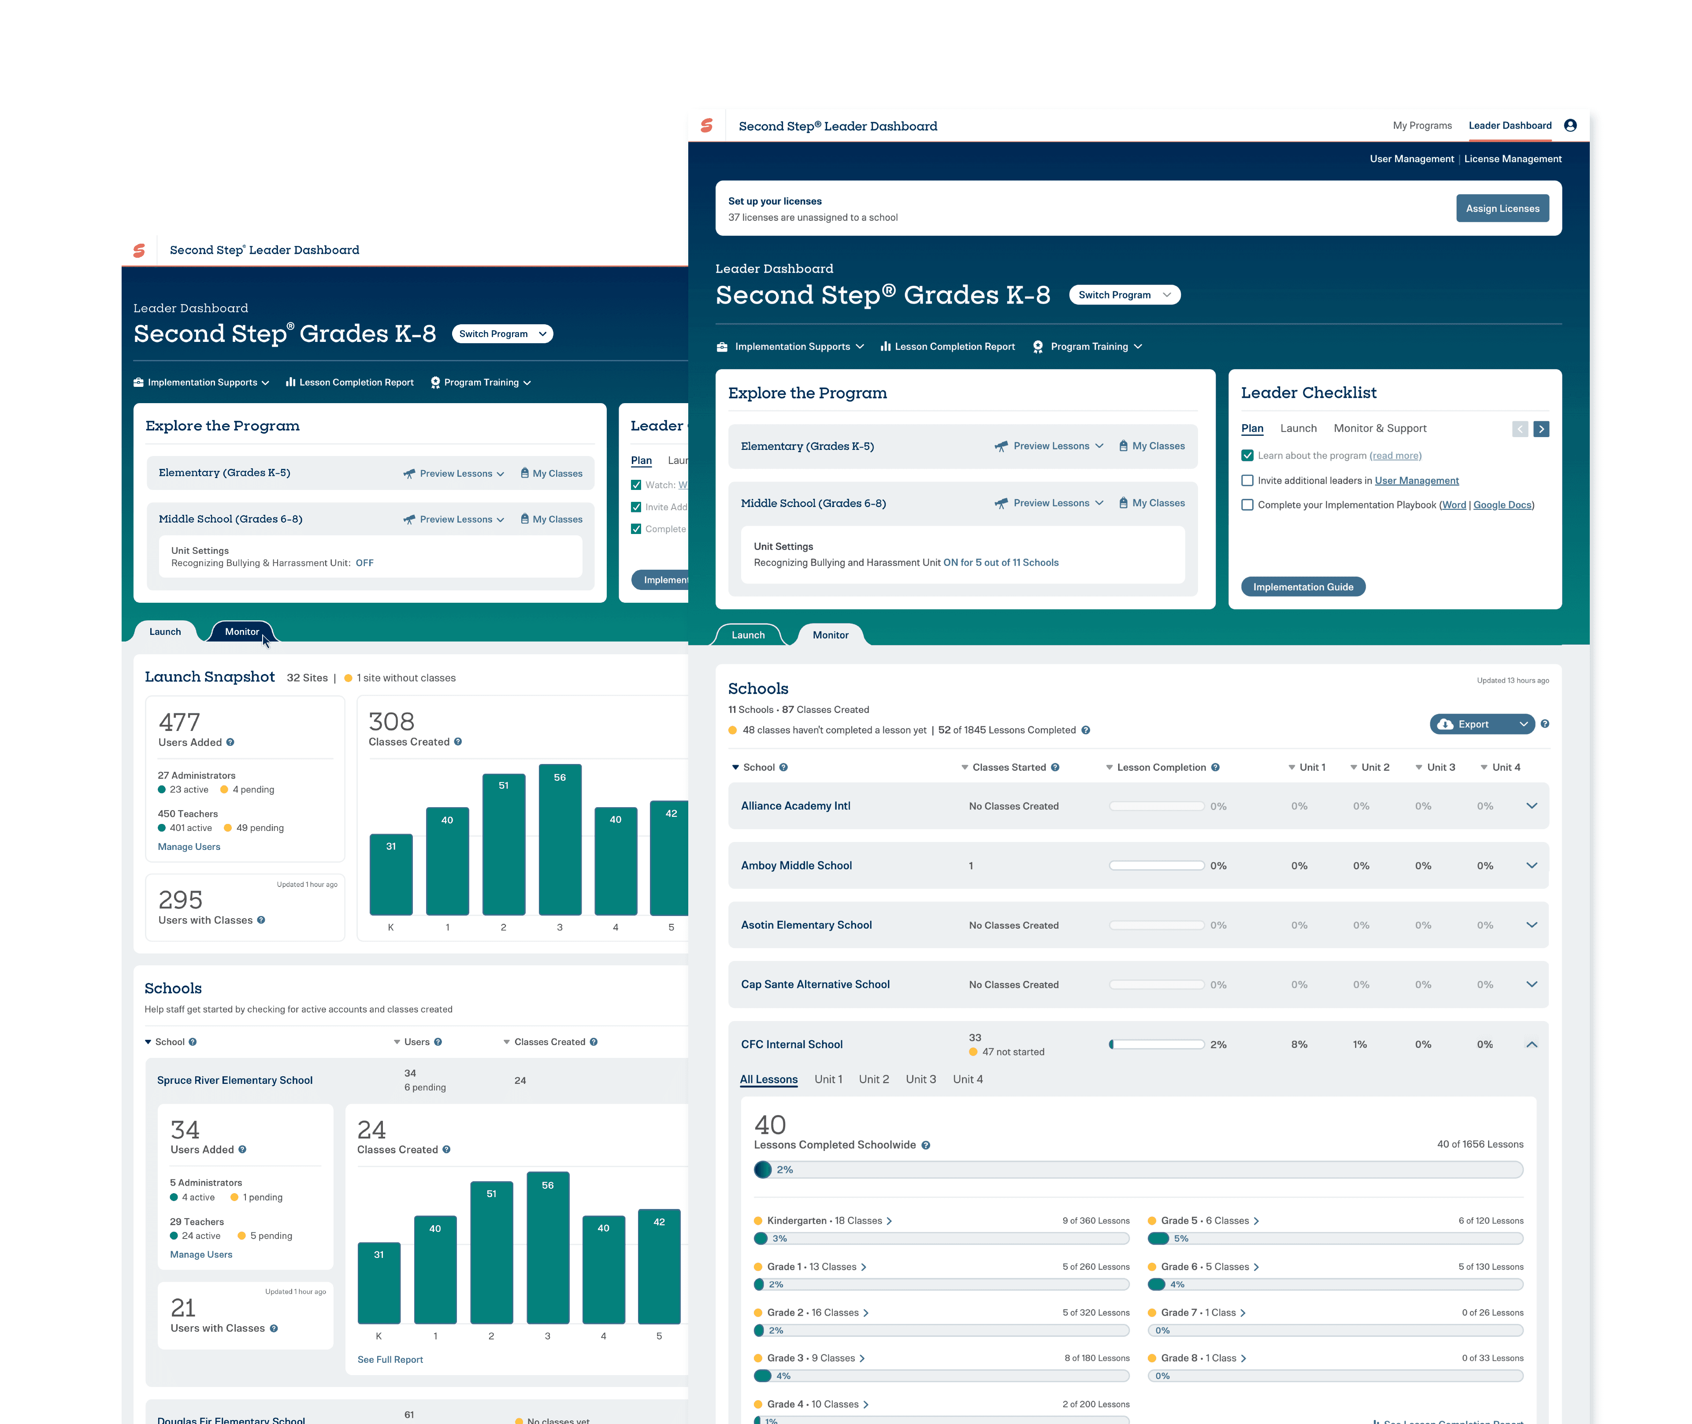Click help icon next to 34 Users Added
This screenshot has height=1424, width=1692.
point(242,1150)
